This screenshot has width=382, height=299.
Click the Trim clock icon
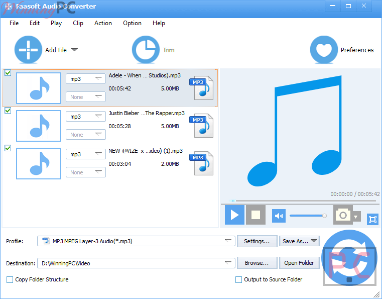146,50
